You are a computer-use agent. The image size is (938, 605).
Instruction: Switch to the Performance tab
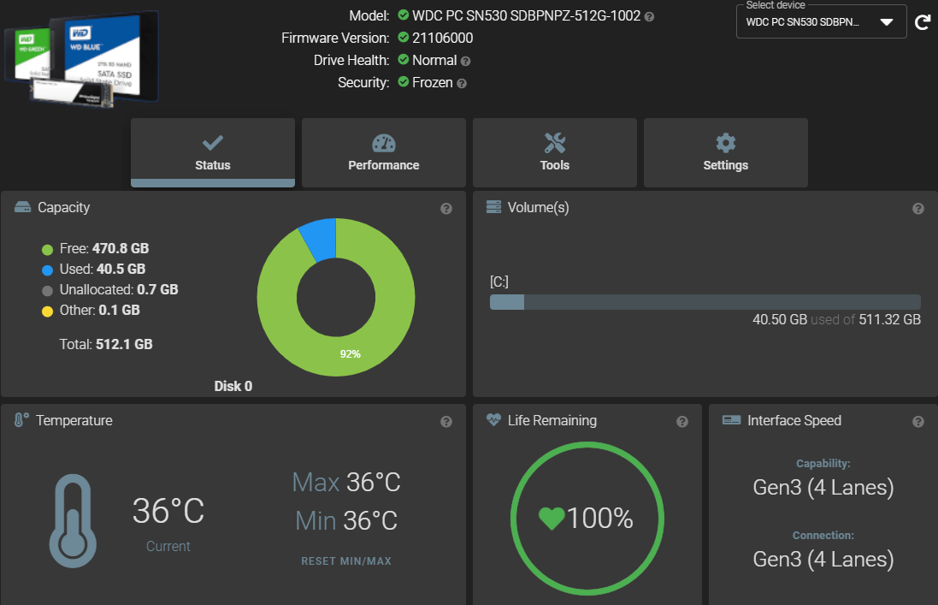383,152
